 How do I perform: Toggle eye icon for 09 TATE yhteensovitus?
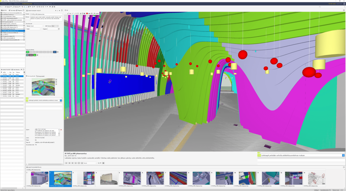[x=24, y=29]
